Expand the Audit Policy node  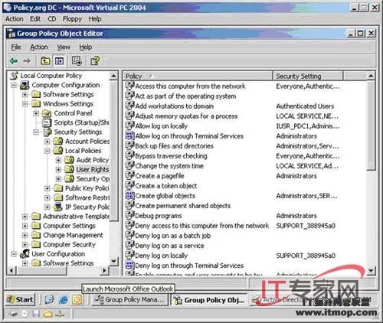58,160
